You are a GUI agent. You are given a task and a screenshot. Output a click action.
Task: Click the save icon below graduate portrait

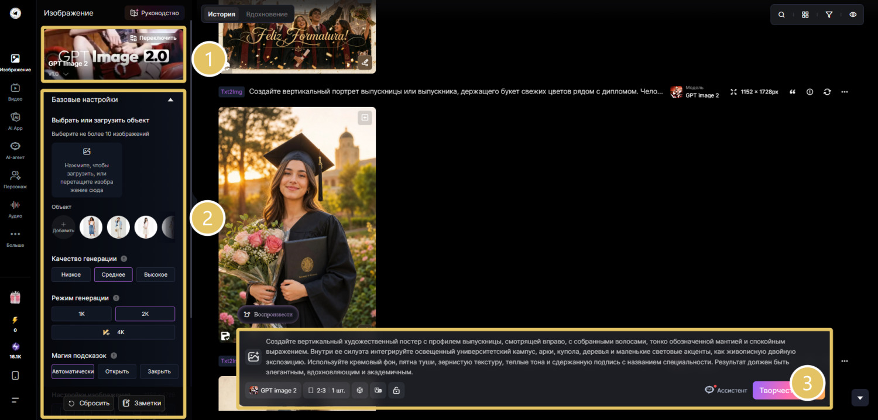pyautogui.click(x=225, y=336)
